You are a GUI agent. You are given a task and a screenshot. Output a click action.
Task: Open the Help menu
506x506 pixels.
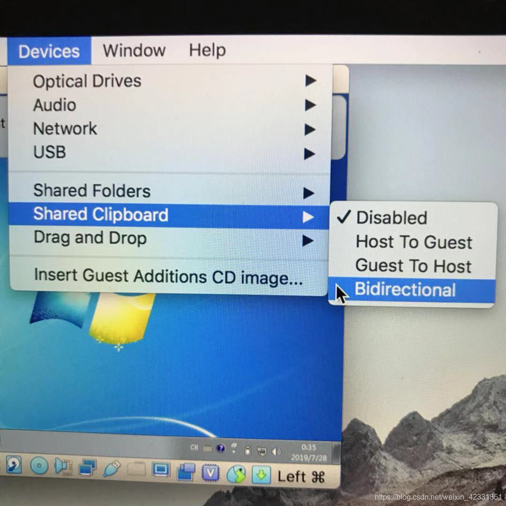(x=207, y=50)
